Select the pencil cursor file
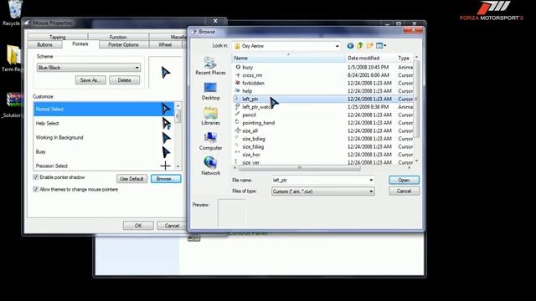This screenshot has width=536, height=301. (x=249, y=115)
